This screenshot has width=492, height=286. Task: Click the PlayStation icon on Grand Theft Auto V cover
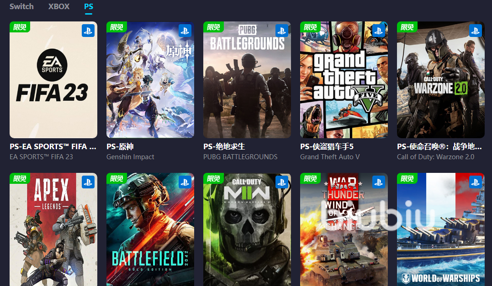click(379, 31)
